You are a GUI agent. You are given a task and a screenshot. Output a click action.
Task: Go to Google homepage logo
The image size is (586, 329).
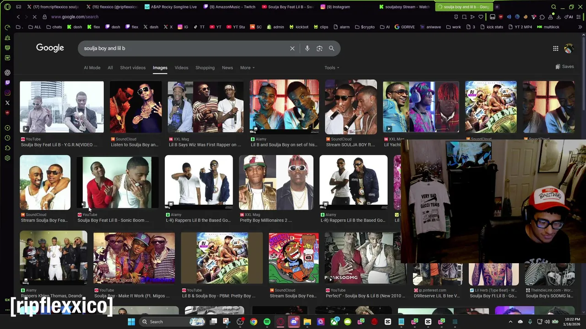point(50,48)
